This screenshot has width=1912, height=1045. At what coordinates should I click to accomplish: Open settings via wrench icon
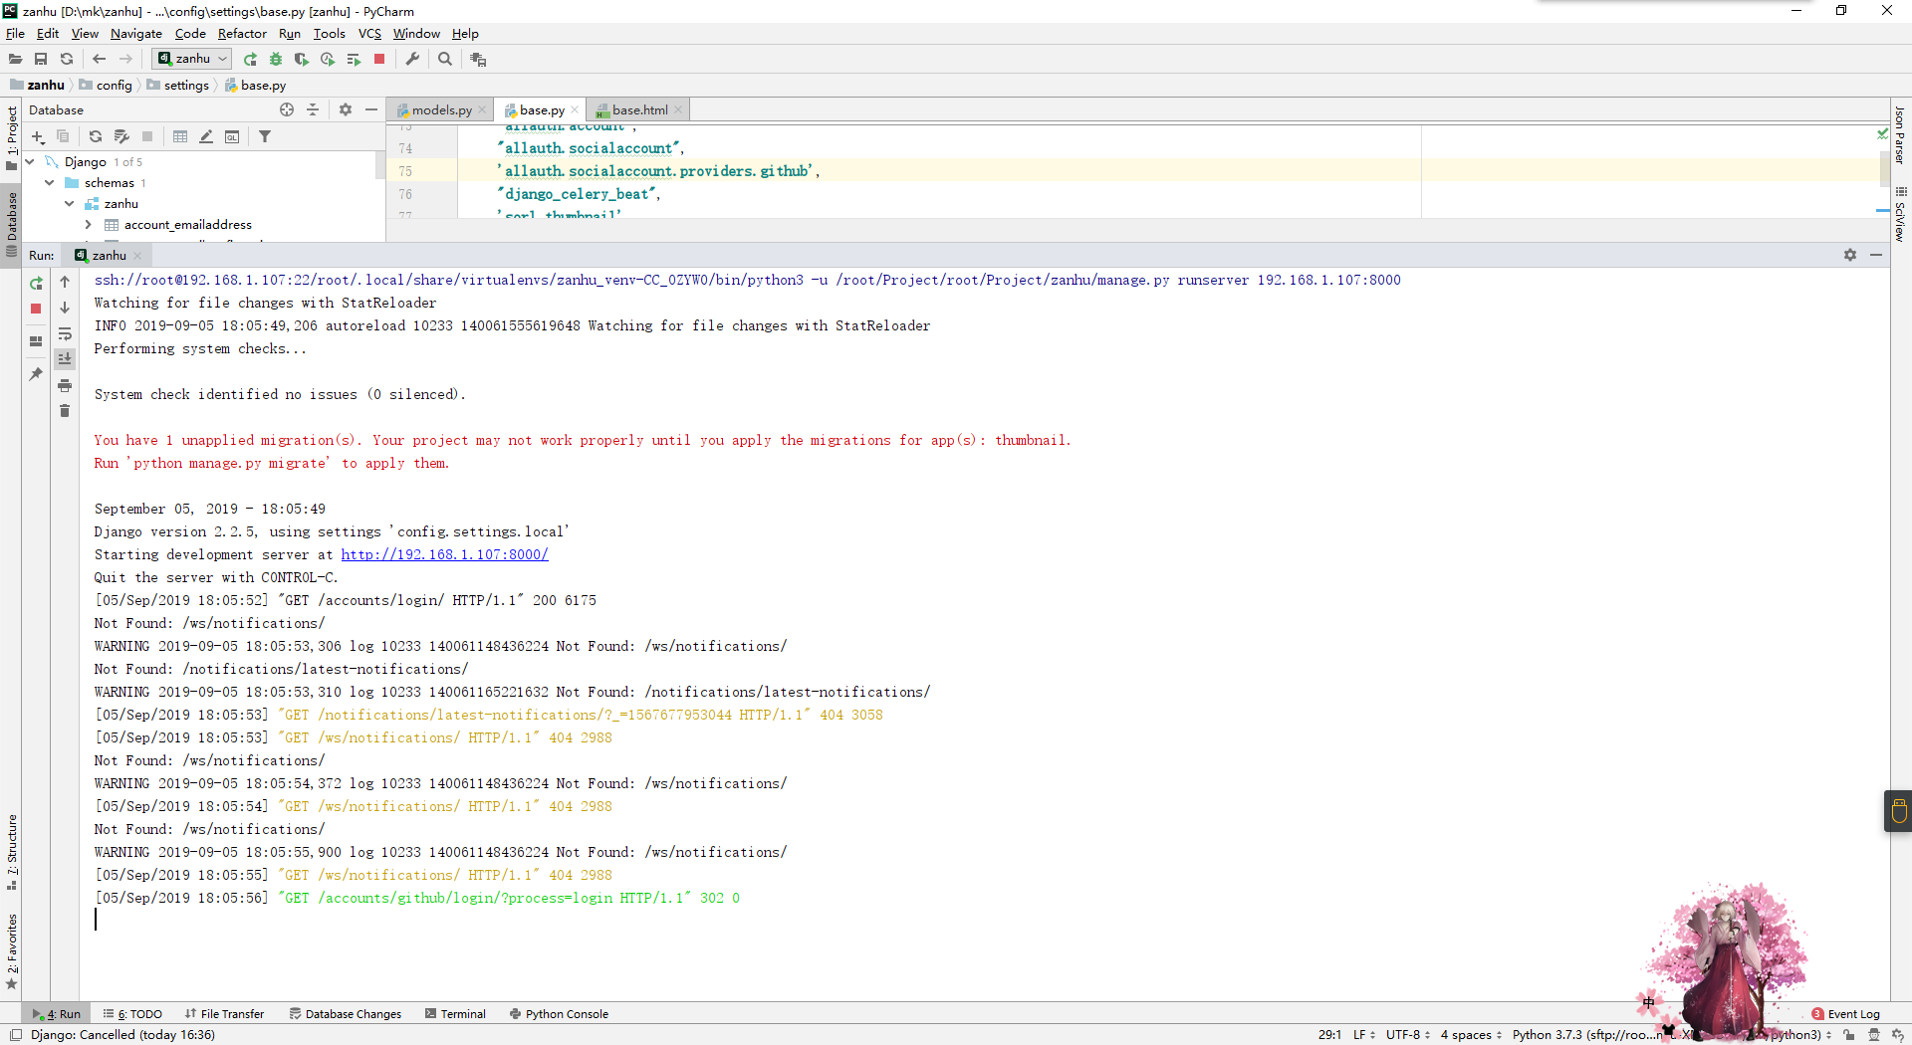(412, 60)
